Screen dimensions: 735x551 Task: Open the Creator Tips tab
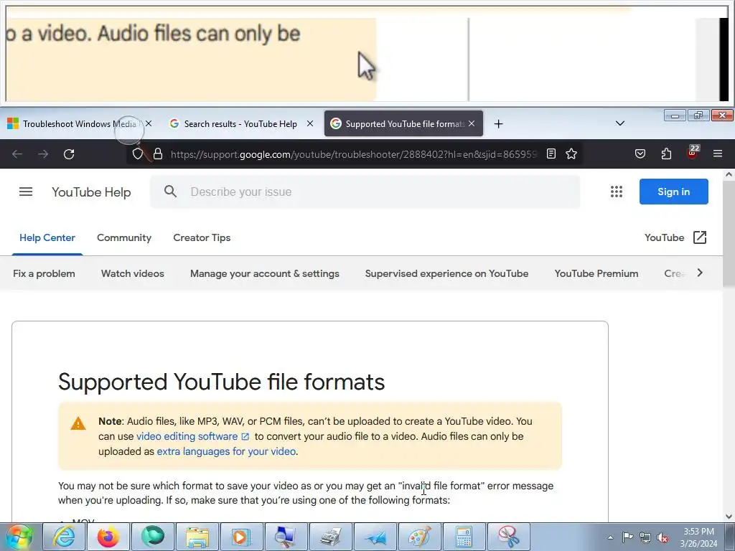202,237
